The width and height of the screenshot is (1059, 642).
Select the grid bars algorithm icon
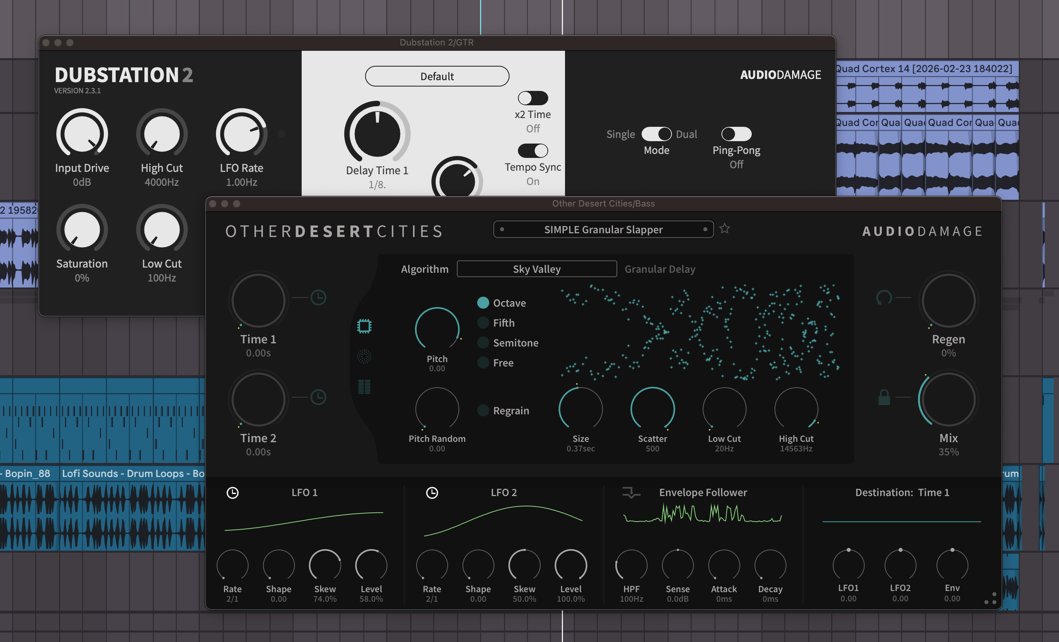[x=364, y=387]
